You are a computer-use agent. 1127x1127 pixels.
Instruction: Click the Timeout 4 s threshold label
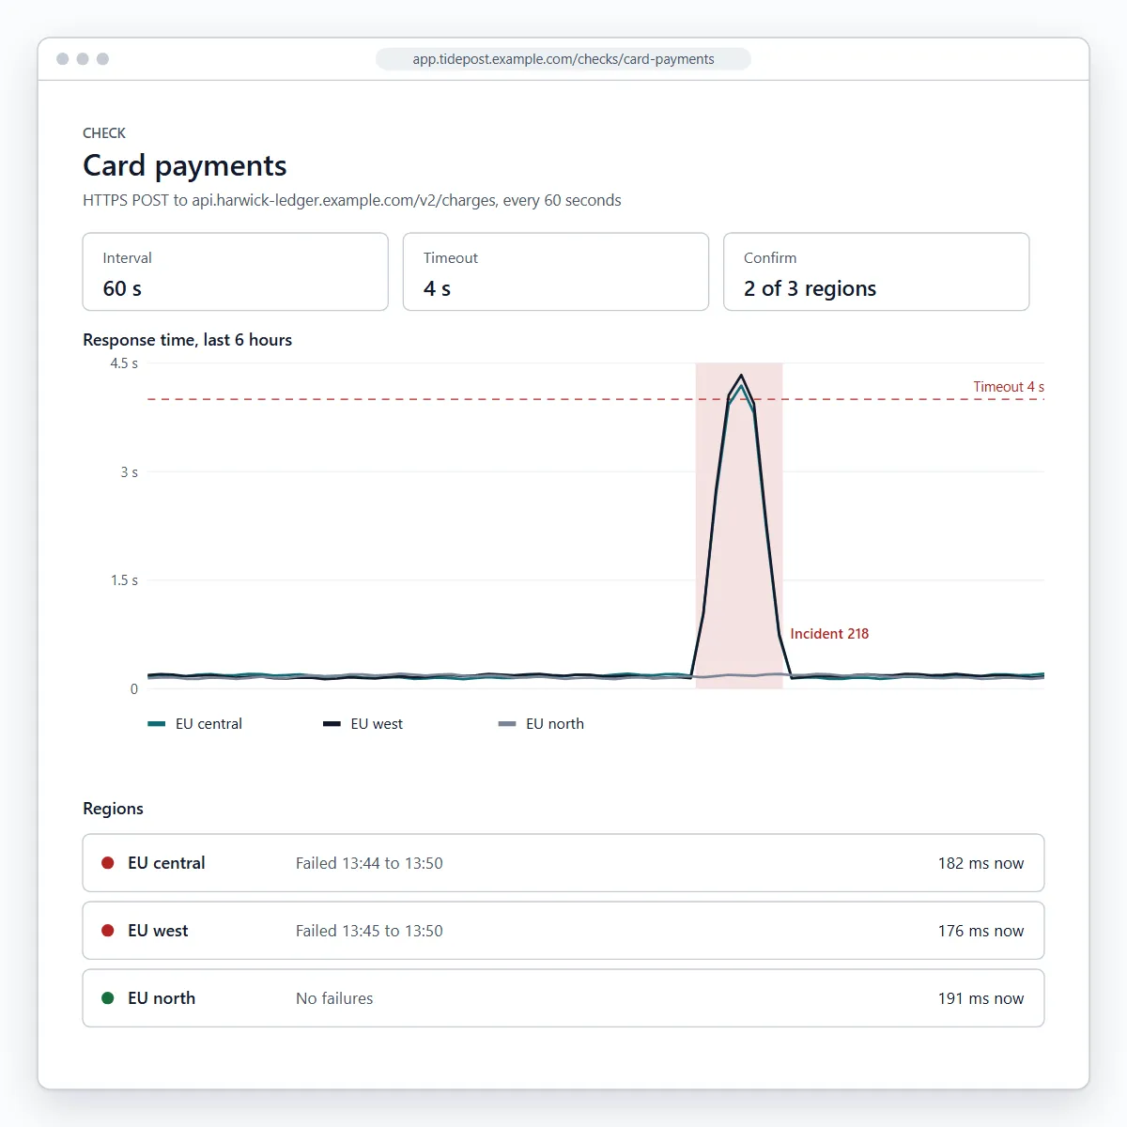point(1009,387)
